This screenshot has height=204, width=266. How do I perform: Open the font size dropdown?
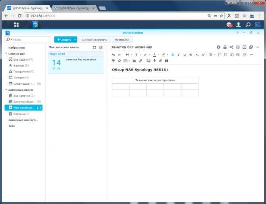[x=147, y=55]
